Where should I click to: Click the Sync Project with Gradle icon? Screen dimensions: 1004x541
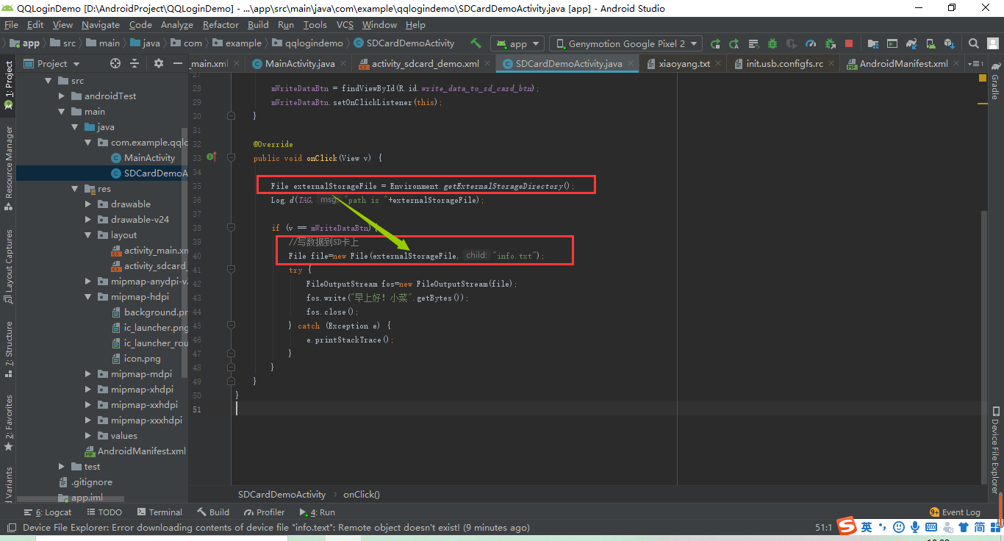pyautogui.click(x=912, y=43)
